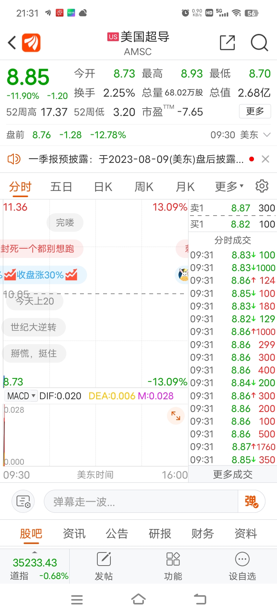Open the 更多 chart period dropdown
Viewport: 277px width, 616px height.
(229, 187)
